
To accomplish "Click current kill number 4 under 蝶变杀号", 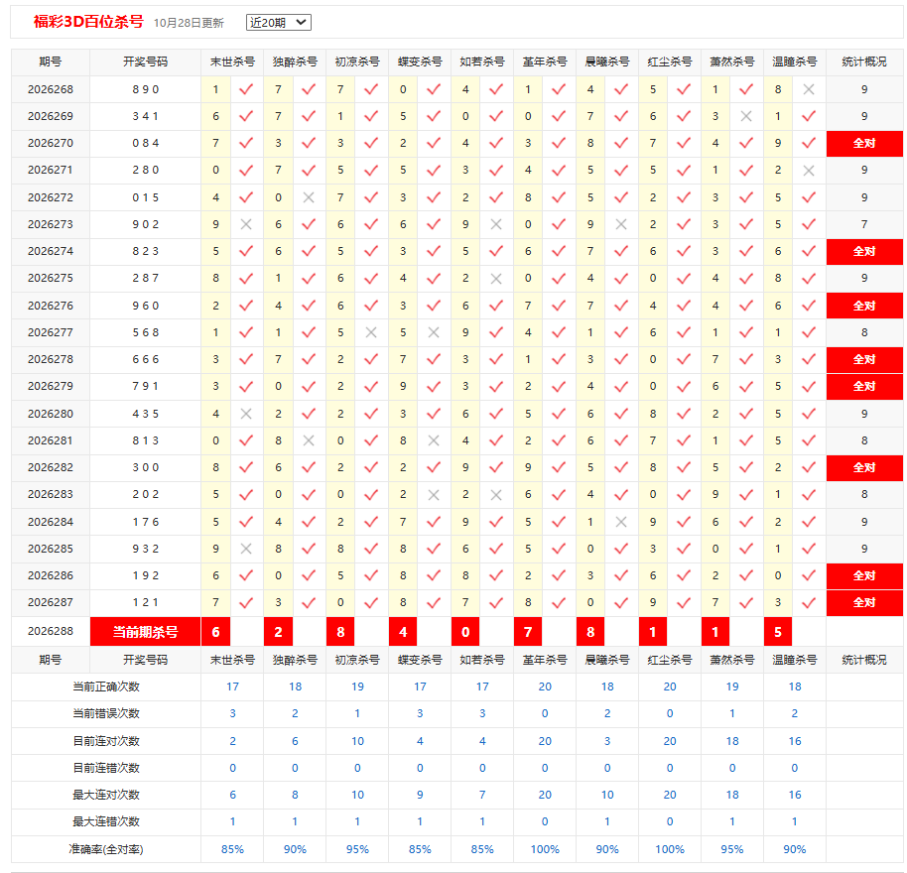I will point(403,632).
